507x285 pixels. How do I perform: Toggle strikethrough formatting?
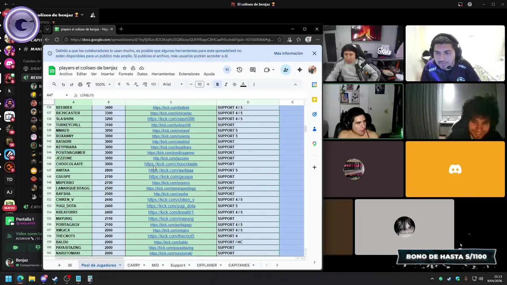pos(234,84)
